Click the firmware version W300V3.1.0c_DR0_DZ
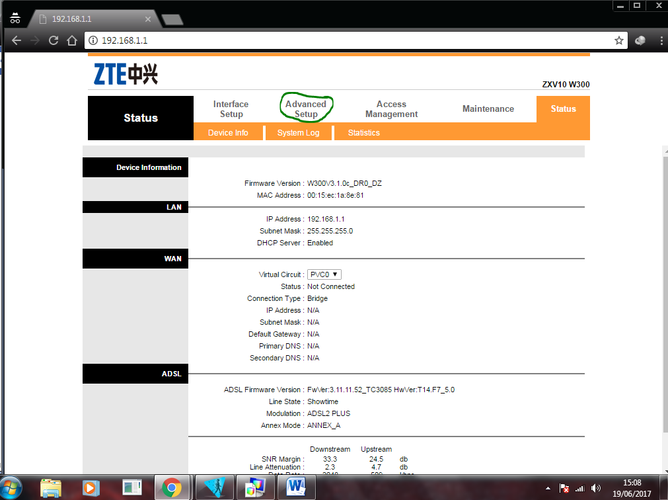The height and width of the screenshot is (500, 668). [x=344, y=183]
